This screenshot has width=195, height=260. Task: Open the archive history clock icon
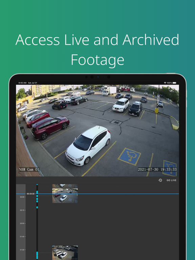coord(160,180)
